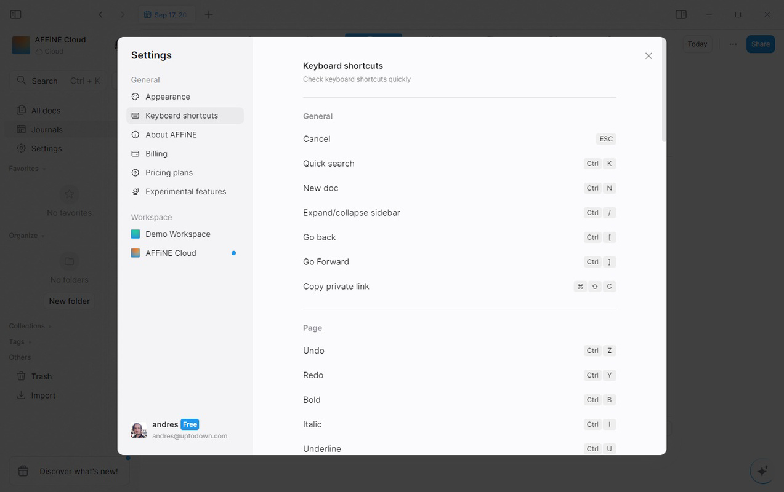The image size is (784, 492).
Task: Open the AI assistant sparkle button
Action: (762, 471)
